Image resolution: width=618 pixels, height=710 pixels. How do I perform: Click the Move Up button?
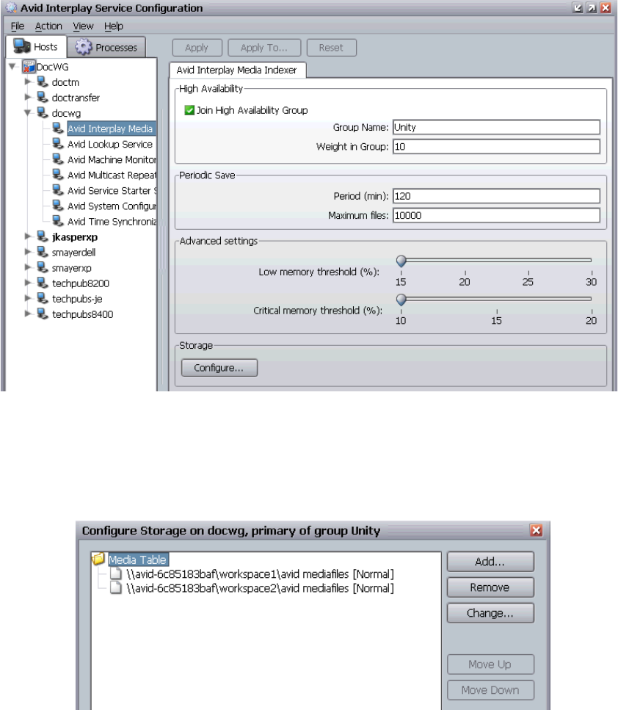click(490, 664)
